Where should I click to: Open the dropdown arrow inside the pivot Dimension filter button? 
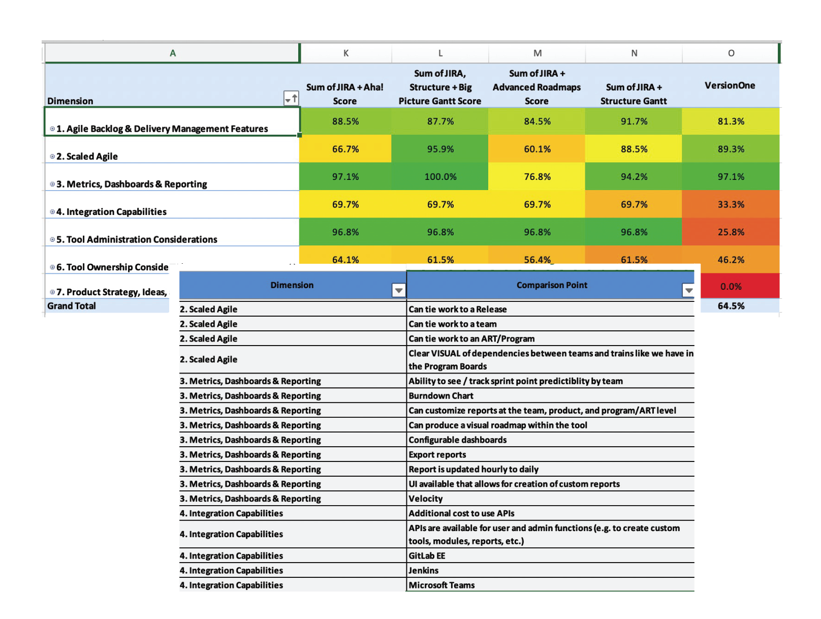tap(289, 100)
